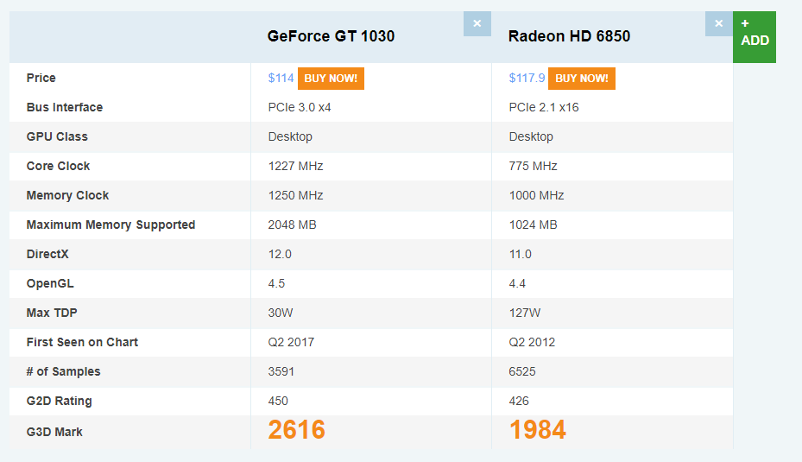Select the Memory Clock row label
Image resolution: width=802 pixels, height=462 pixels.
[x=67, y=195]
